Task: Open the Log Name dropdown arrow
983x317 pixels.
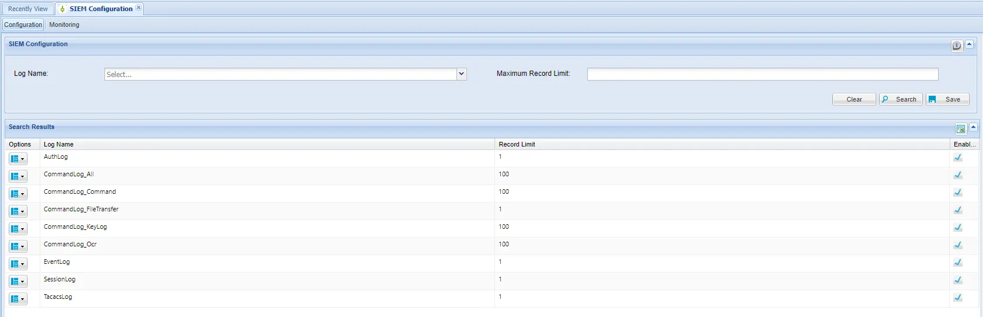Action: (461, 74)
